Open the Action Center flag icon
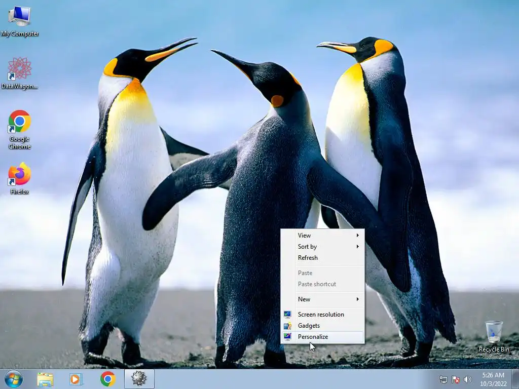Image resolution: width=519 pixels, height=389 pixels. 456,379
